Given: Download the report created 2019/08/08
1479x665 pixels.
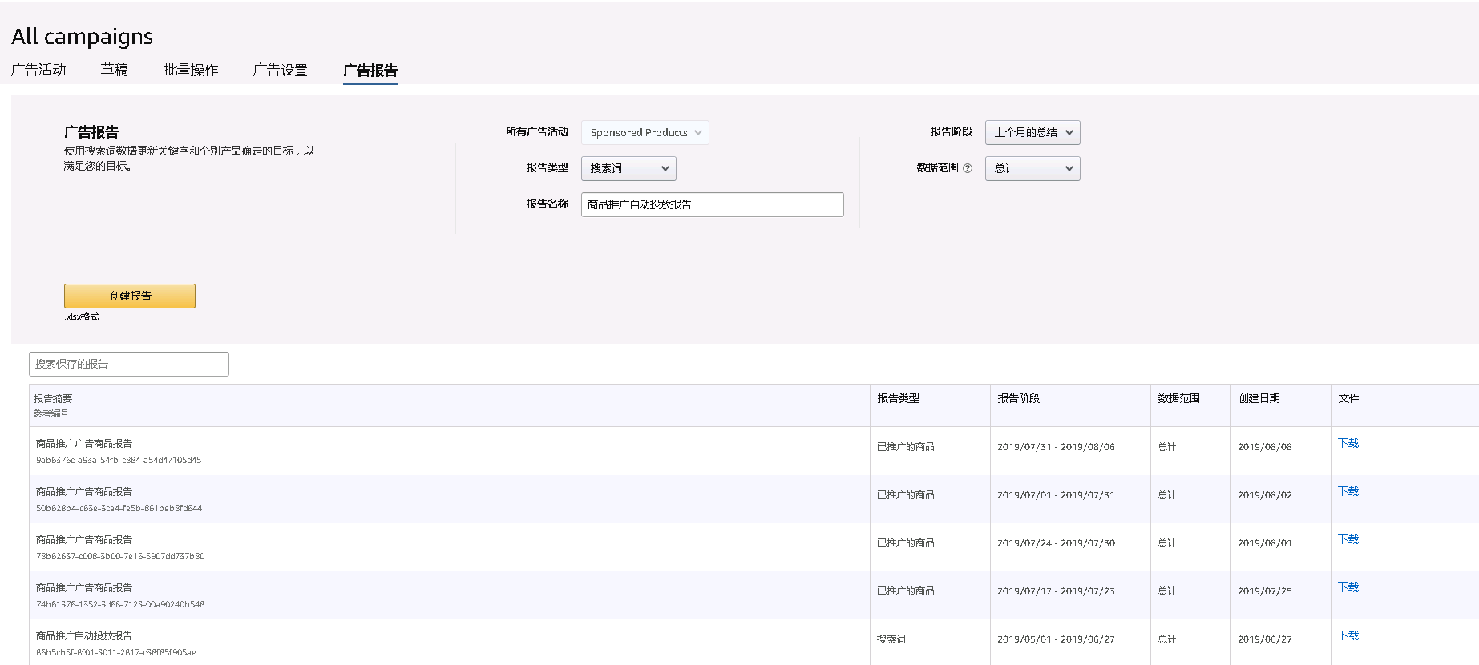Looking at the screenshot, I should pos(1348,443).
